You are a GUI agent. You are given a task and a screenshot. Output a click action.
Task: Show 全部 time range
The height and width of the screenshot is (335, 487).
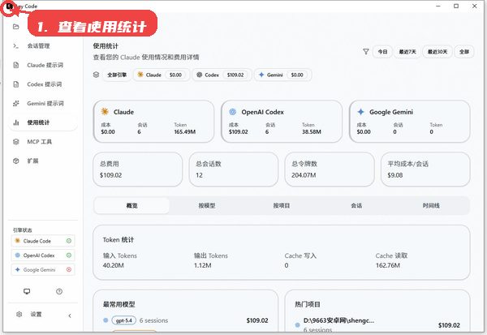click(x=464, y=52)
